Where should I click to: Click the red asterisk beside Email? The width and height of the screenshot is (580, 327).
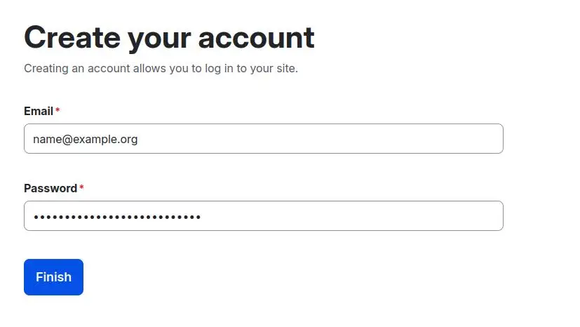coord(58,111)
